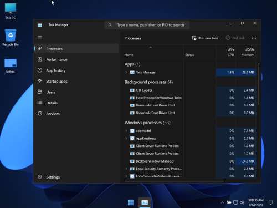Show hidden tray icons chevron
The image size is (277, 208).
click(222, 202)
